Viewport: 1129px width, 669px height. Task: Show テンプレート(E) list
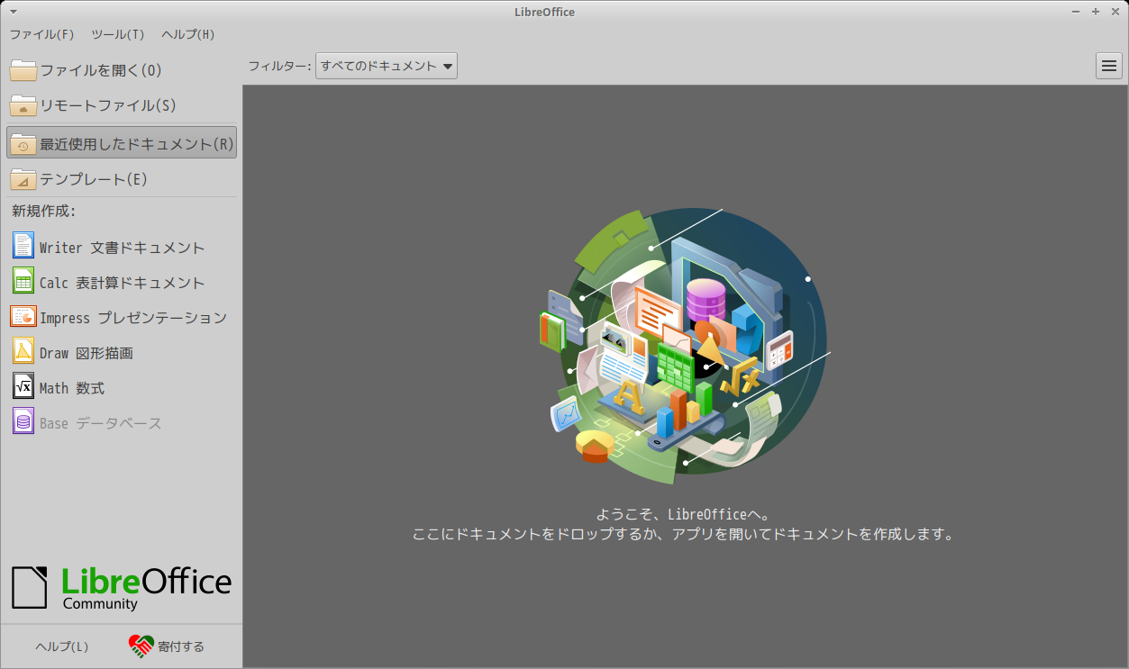pos(122,179)
